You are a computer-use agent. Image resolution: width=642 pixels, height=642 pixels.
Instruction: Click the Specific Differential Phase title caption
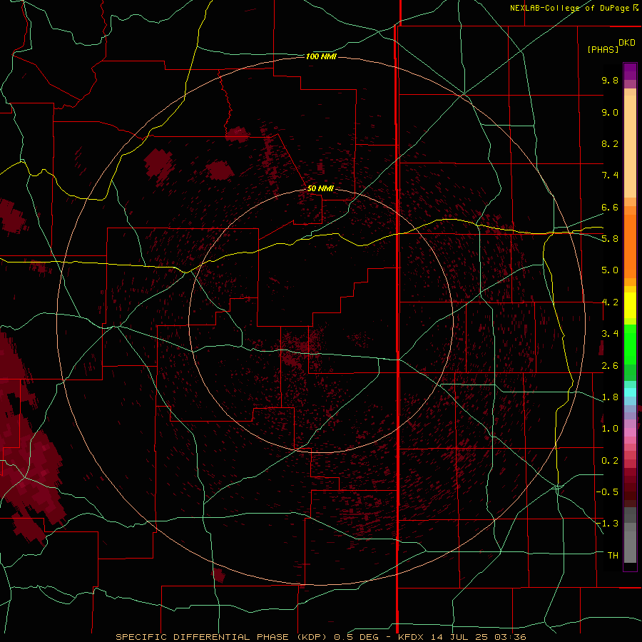tap(320, 637)
